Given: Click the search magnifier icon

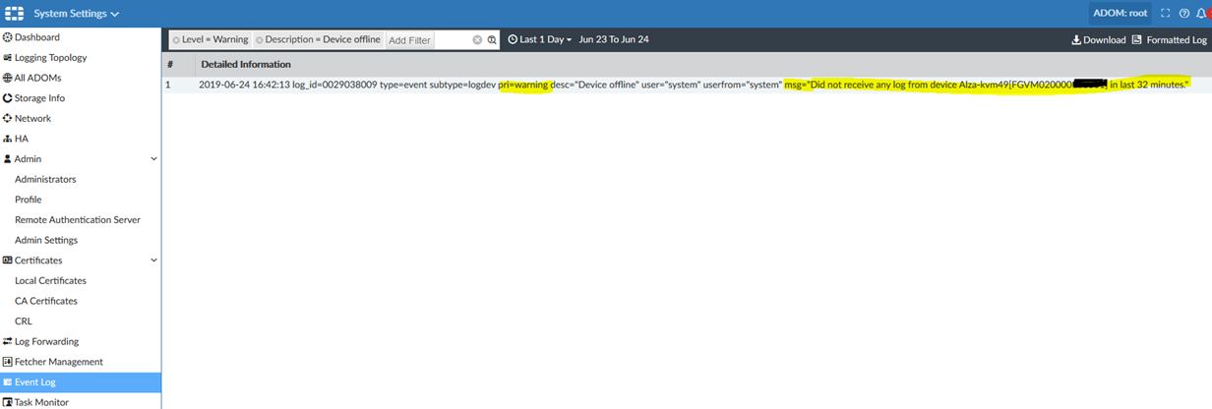Looking at the screenshot, I should click(x=492, y=40).
